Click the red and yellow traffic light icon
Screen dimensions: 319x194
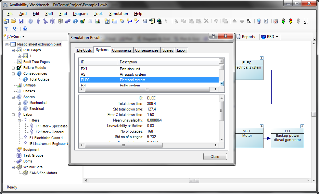pyautogui.click(x=290, y=21)
